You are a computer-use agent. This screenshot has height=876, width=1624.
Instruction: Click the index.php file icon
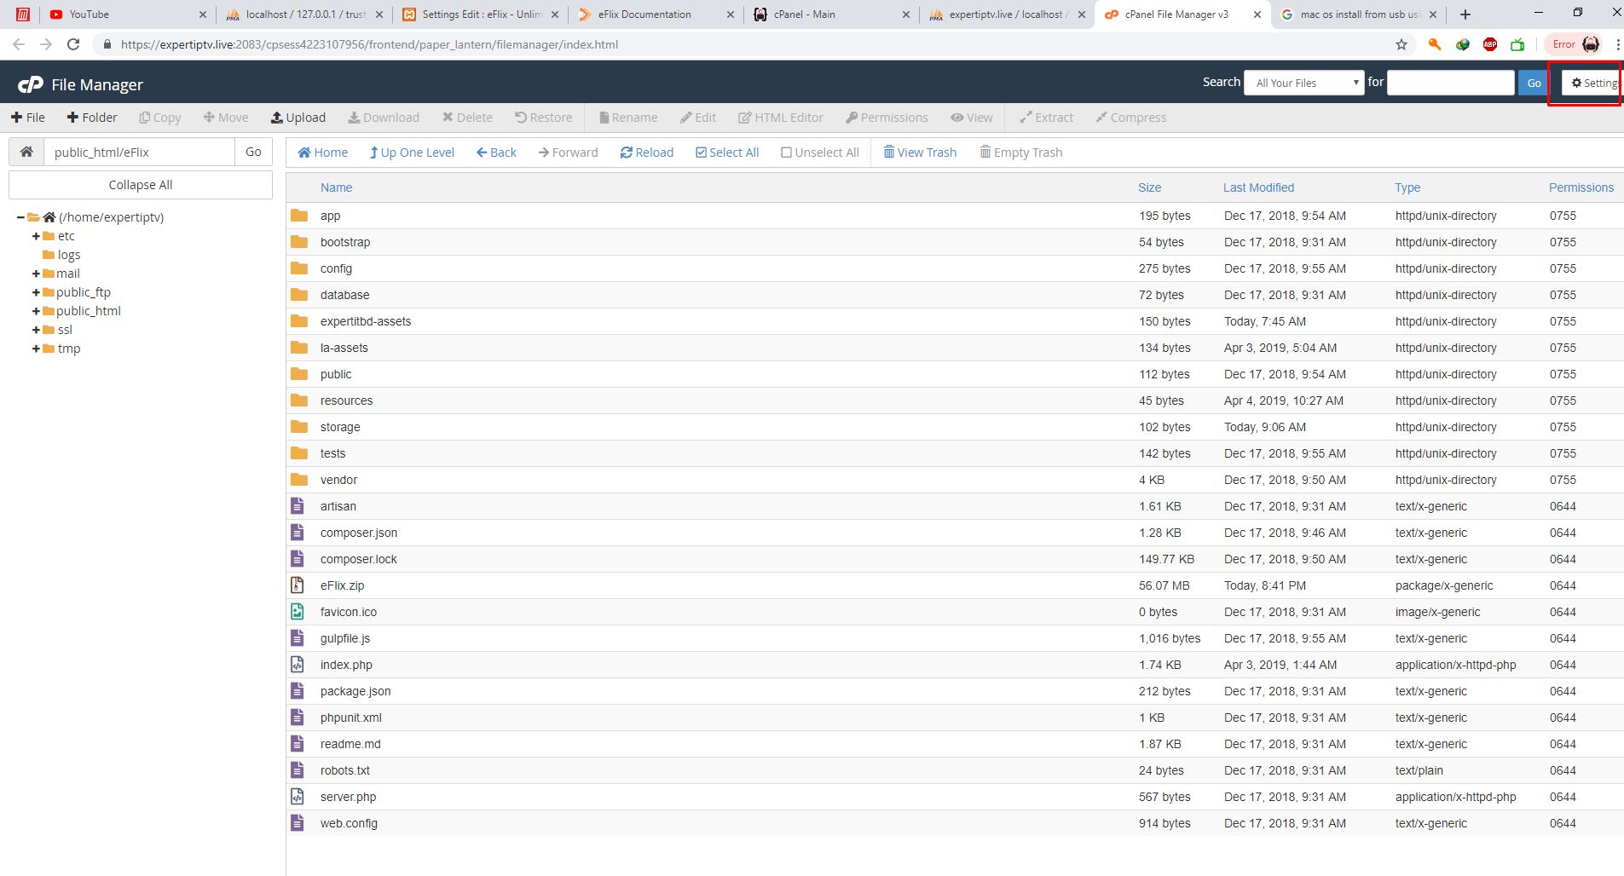[x=298, y=665]
